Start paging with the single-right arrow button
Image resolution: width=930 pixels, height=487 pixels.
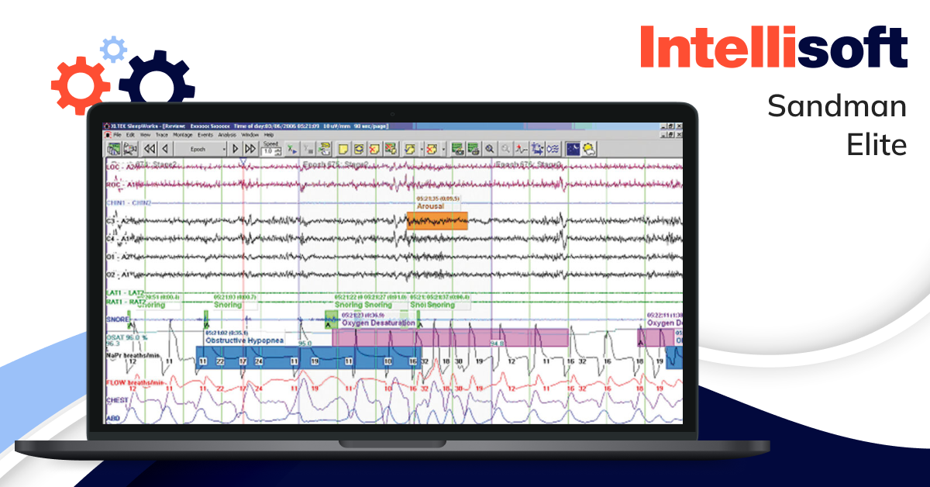pyautogui.click(x=236, y=148)
